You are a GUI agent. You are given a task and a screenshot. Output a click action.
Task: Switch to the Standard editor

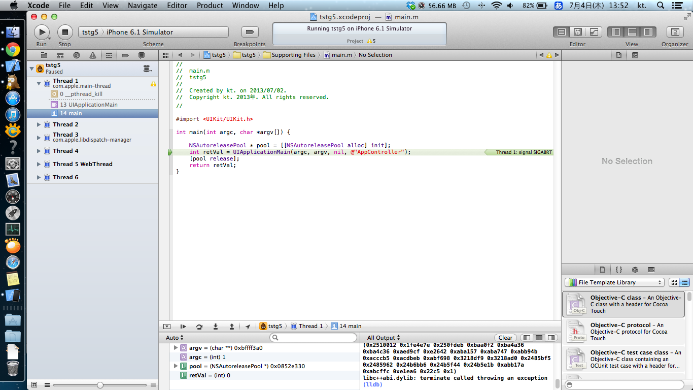pos(561,32)
